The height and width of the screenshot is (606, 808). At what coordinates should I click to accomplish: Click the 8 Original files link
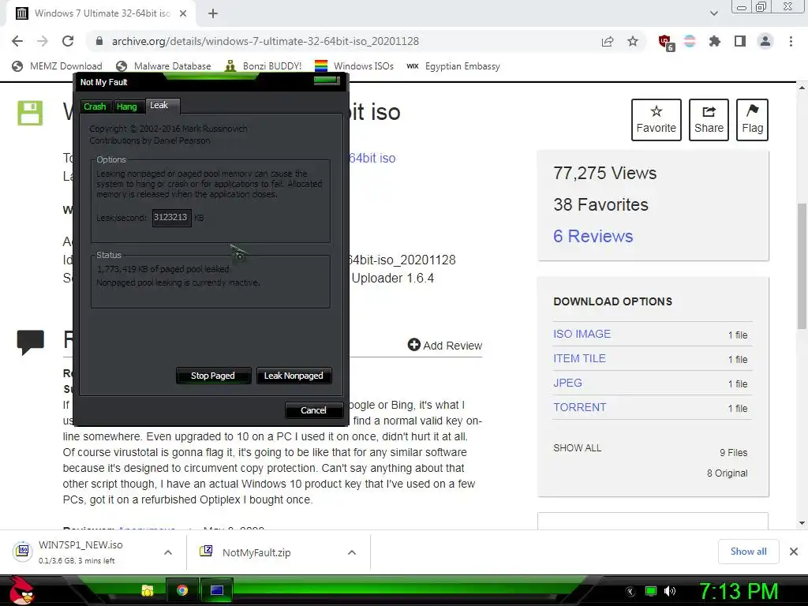coord(727,473)
